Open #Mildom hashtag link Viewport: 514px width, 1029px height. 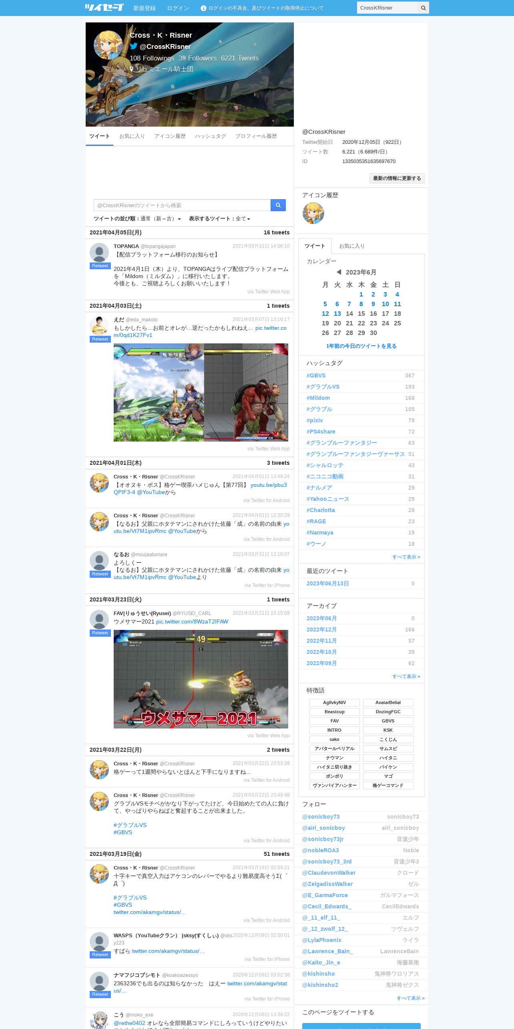[318, 398]
